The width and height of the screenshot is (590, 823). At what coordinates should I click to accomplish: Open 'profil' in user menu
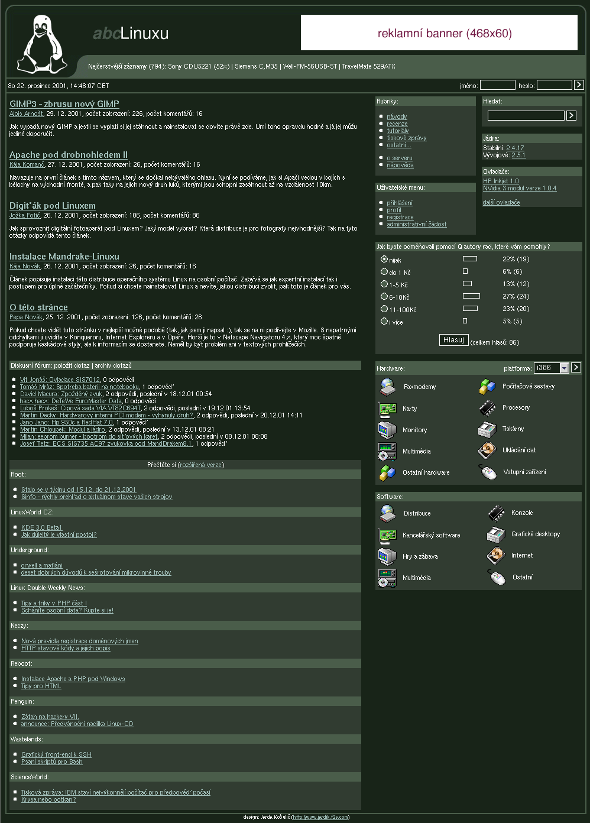394,210
